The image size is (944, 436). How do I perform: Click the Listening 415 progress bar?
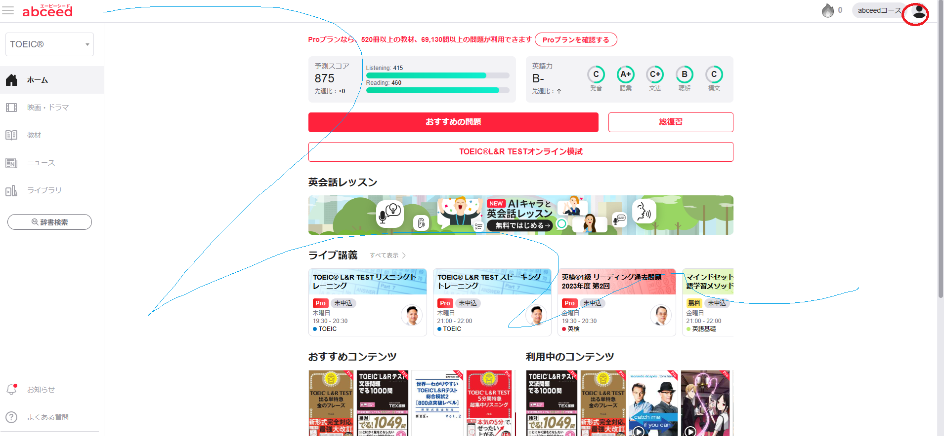(437, 75)
